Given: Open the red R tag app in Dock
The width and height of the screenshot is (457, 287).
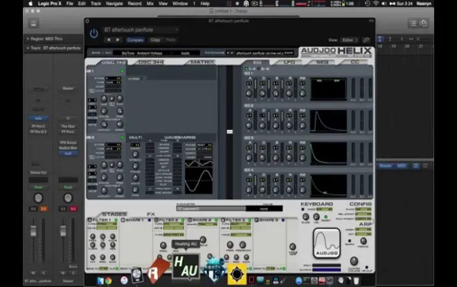Looking at the screenshot, I should click(x=157, y=270).
